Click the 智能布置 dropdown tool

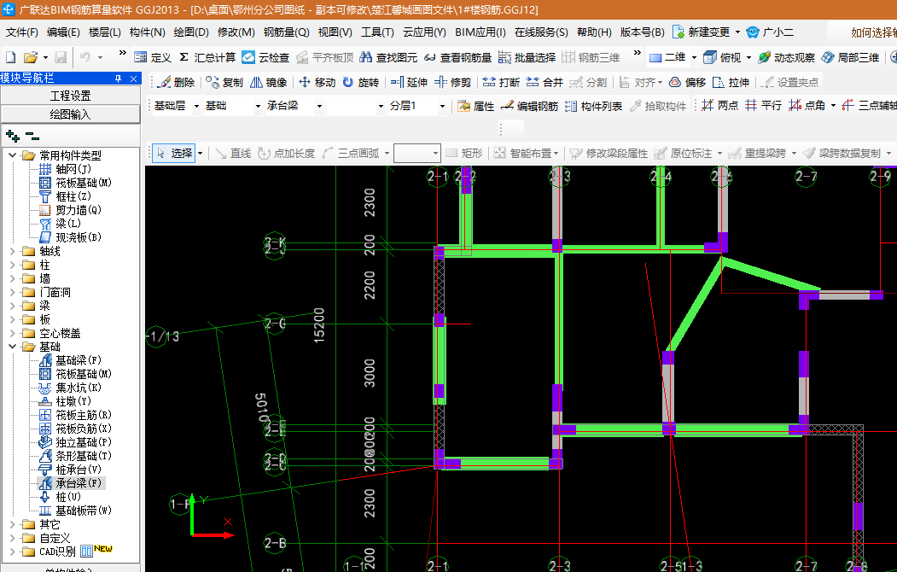(x=527, y=154)
